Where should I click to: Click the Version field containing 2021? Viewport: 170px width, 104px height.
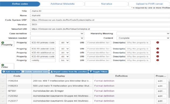[x=100, y=24]
